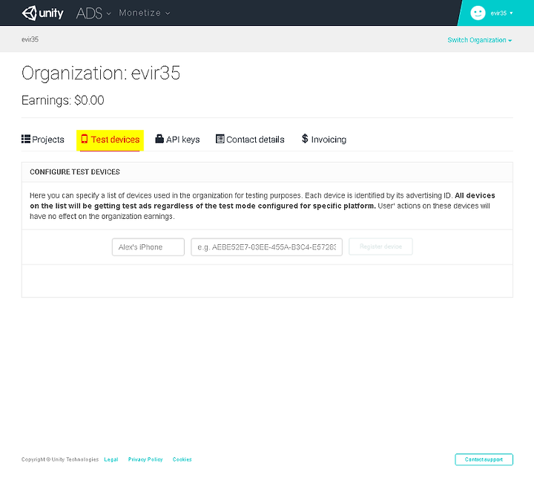Click the Test devices phone icon
The image size is (534, 481).
click(85, 139)
